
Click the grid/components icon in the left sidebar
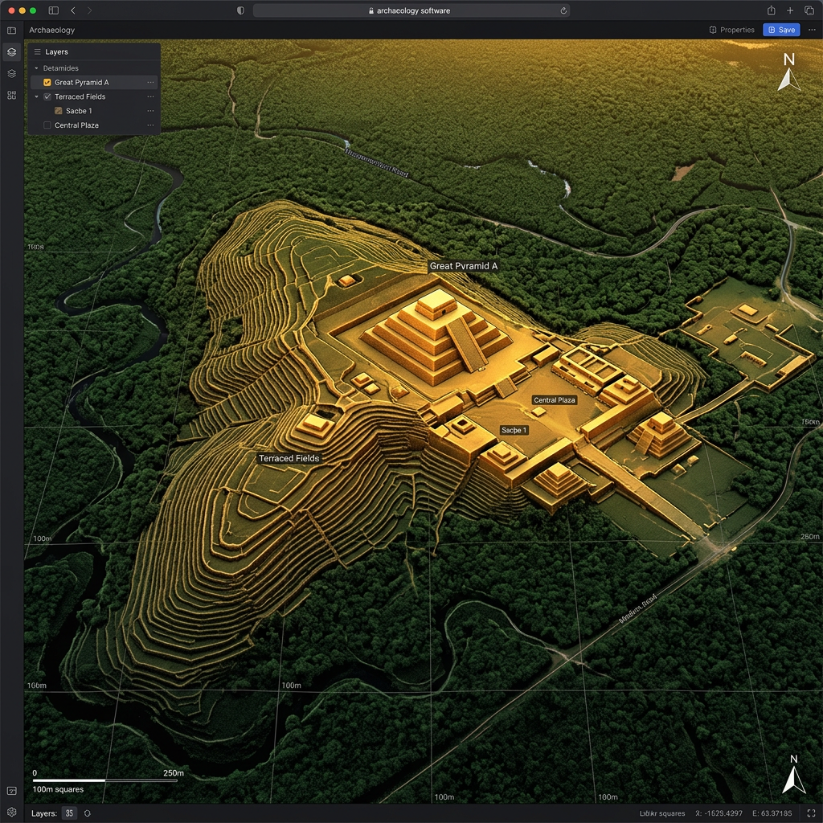(11, 95)
